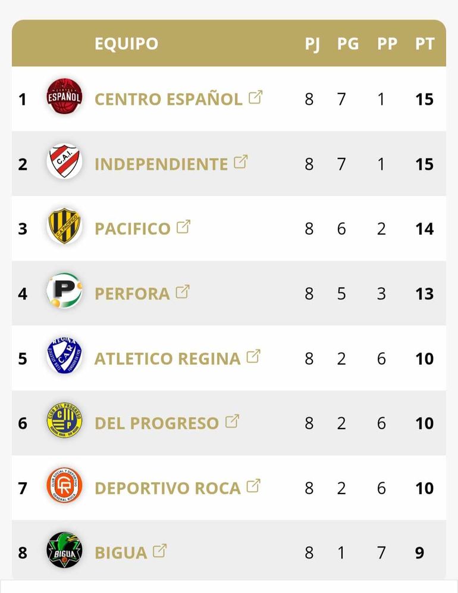
Task: Go to PERFORA team page
Action: coord(132,294)
